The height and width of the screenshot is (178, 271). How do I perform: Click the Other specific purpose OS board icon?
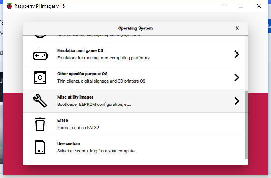[x=40, y=78]
